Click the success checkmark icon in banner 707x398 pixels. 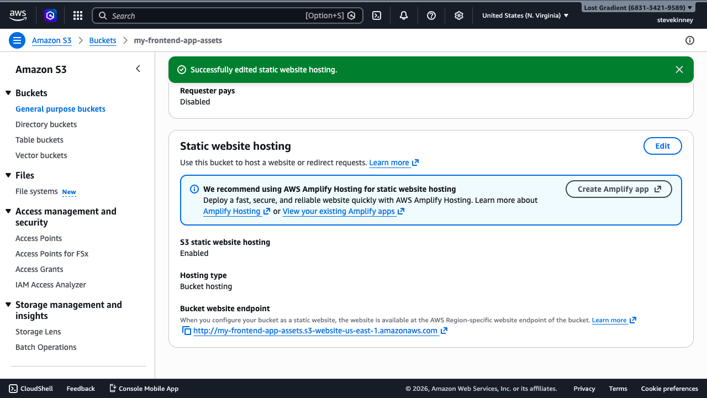click(182, 70)
